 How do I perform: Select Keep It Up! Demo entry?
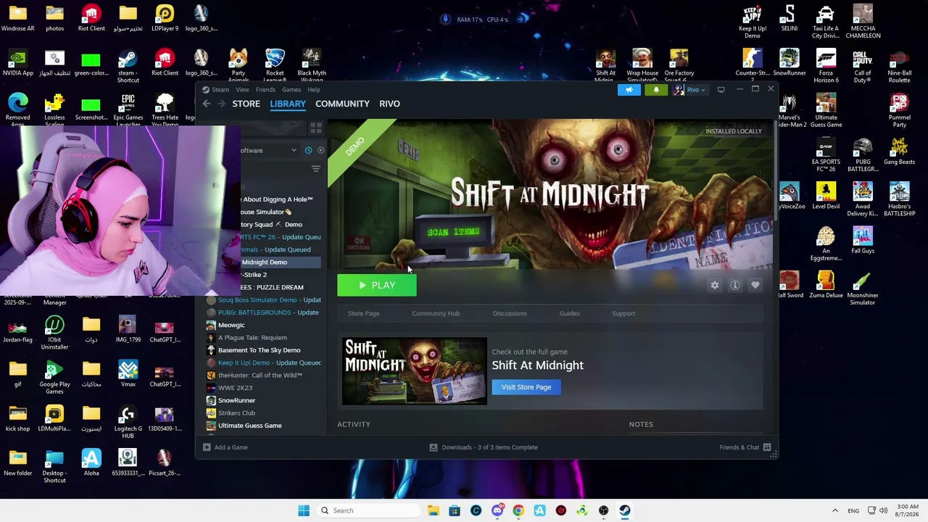pos(264,362)
